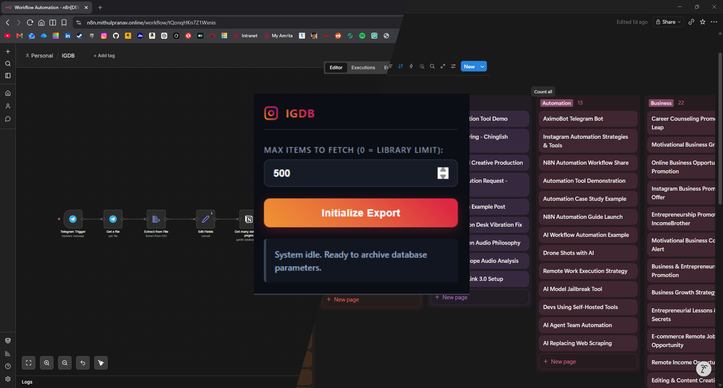Open the settings gear in n8n sidebar
Viewport: 723px width, 388px height.
point(8,379)
